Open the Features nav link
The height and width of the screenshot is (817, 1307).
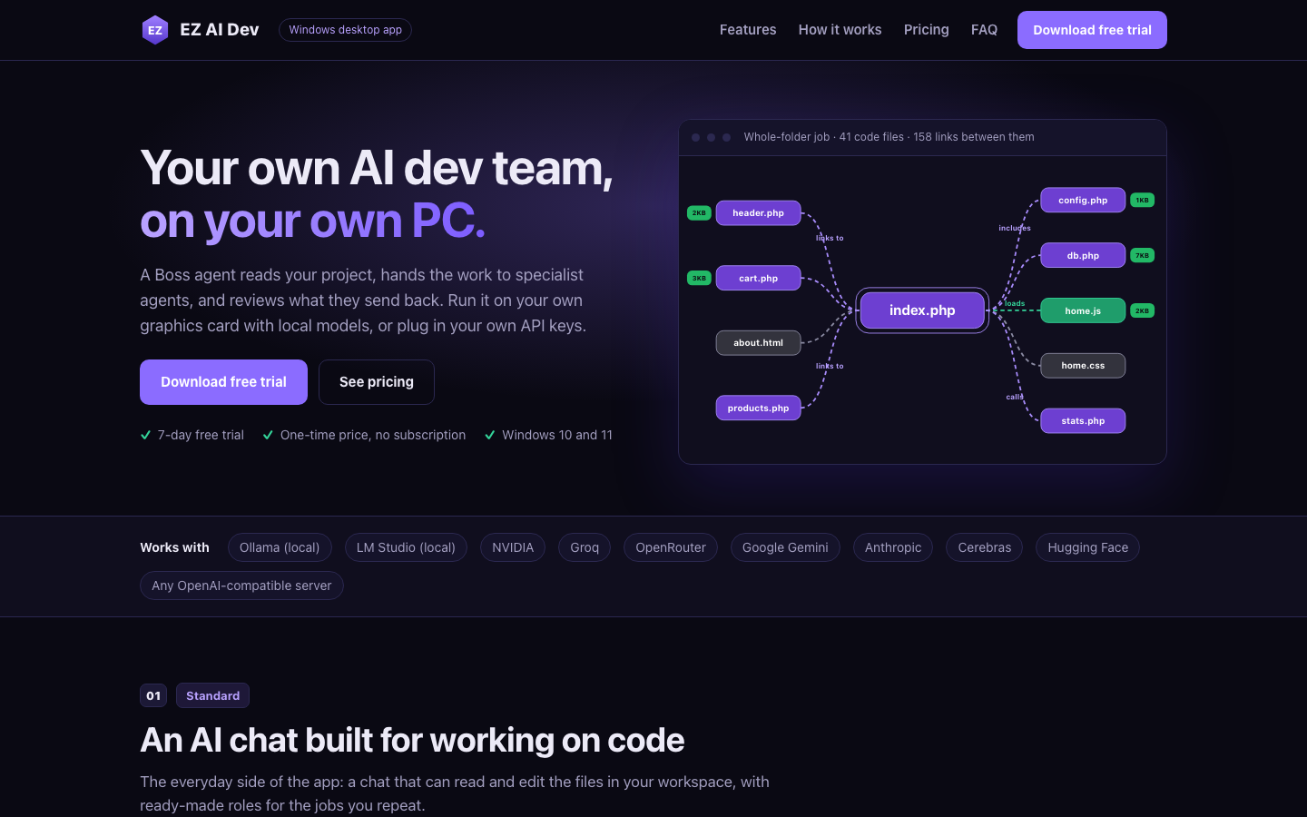(748, 30)
